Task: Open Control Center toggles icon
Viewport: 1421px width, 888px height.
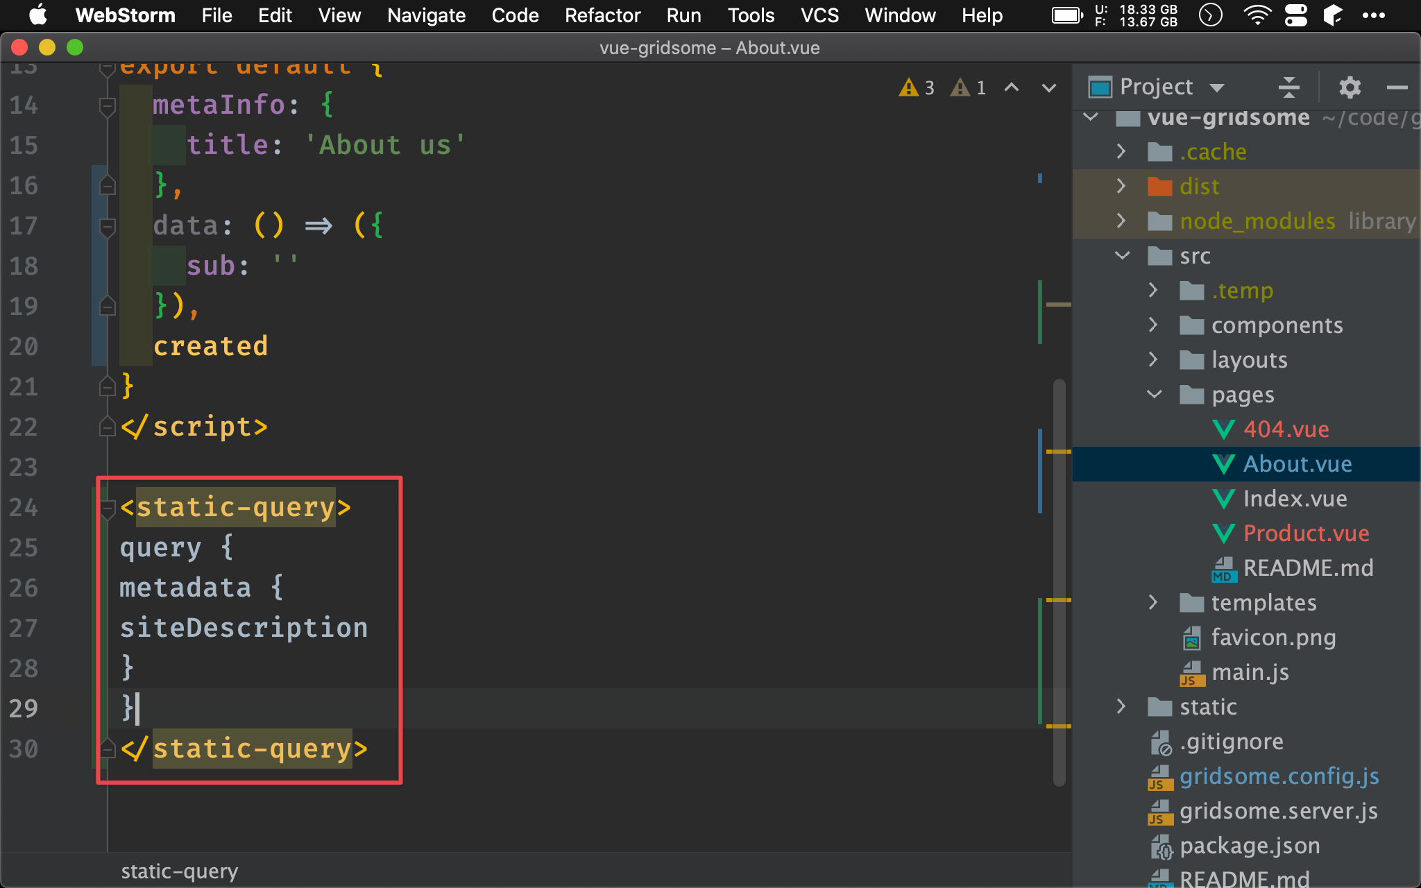Action: tap(1295, 15)
